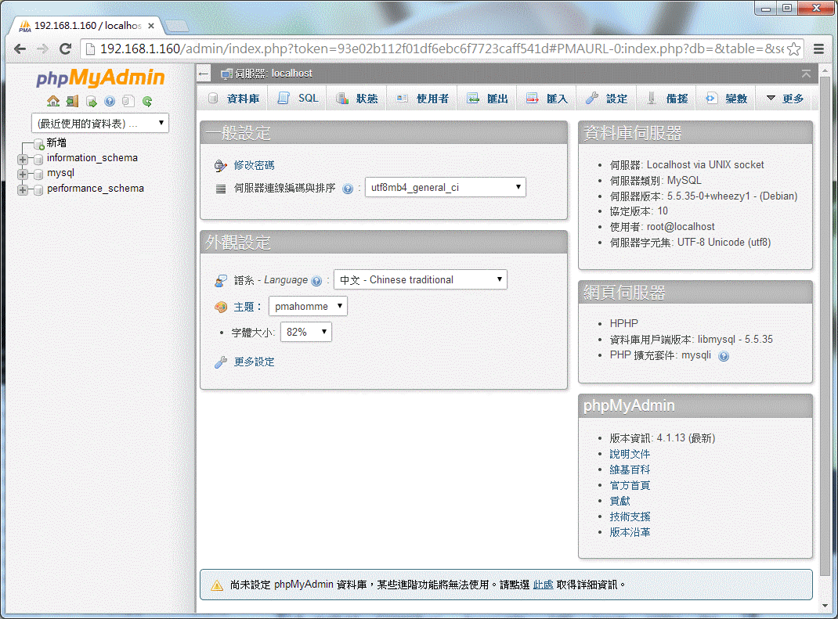Open the 設定 tab
The image size is (838, 619).
(606, 99)
